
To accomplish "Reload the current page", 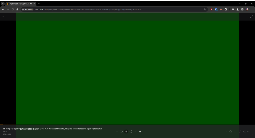I will (12, 9).
